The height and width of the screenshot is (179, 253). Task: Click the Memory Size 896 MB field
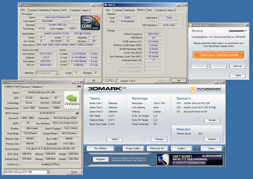(x=30, y=144)
